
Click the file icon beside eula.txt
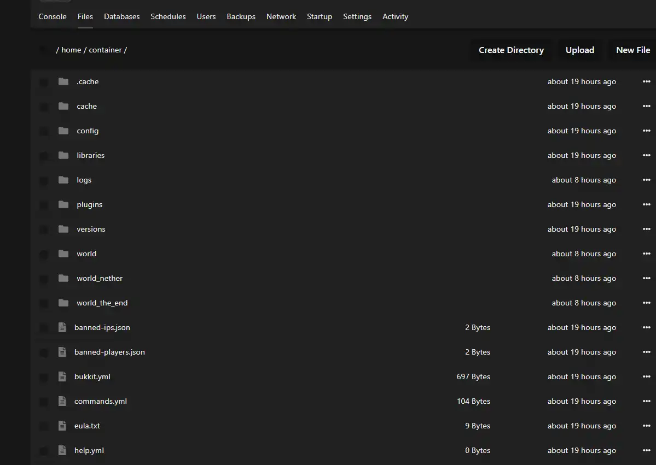[62, 426]
